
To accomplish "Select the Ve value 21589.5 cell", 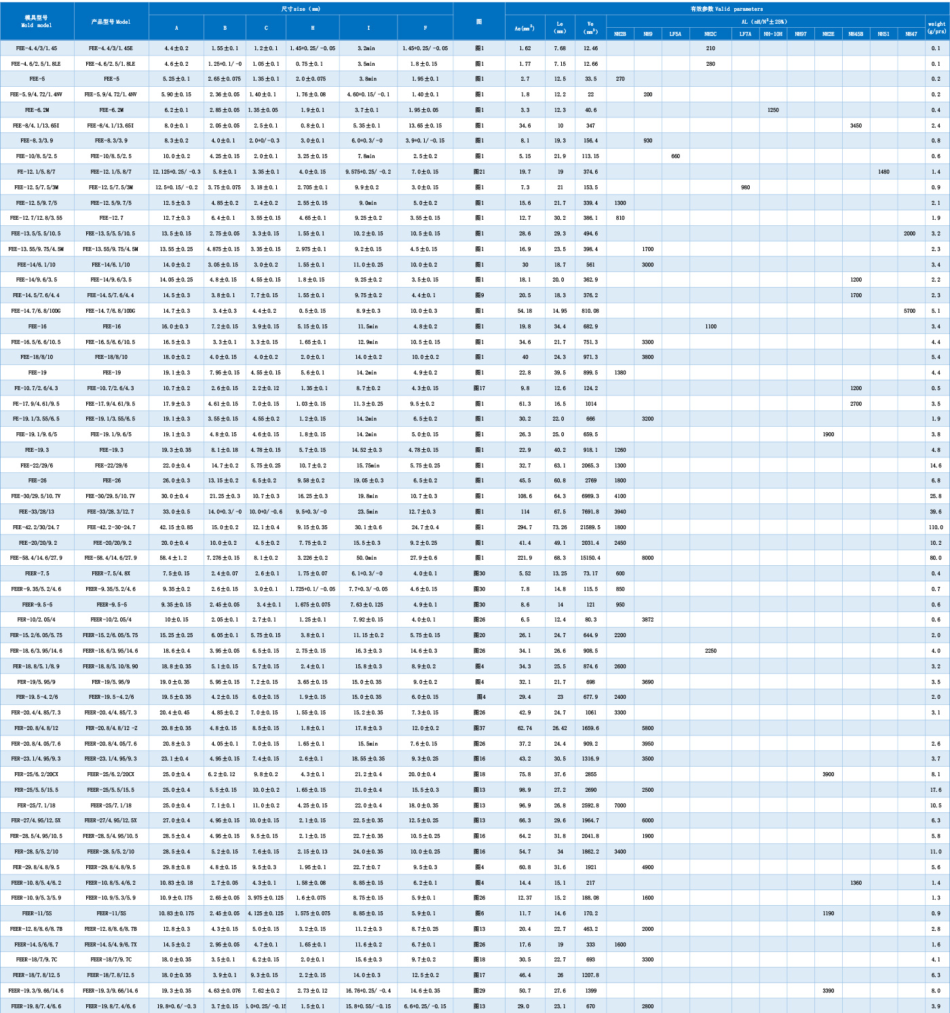I will coord(590,527).
